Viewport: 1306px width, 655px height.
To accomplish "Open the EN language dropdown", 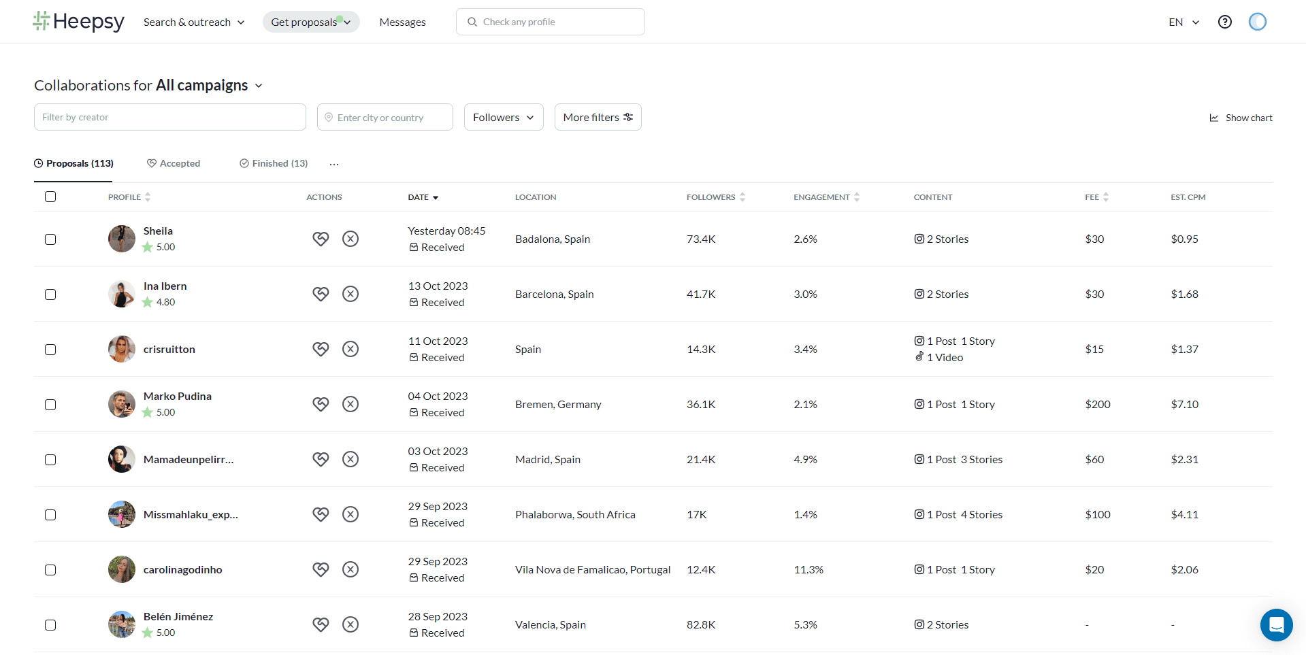I will 1183,22.
